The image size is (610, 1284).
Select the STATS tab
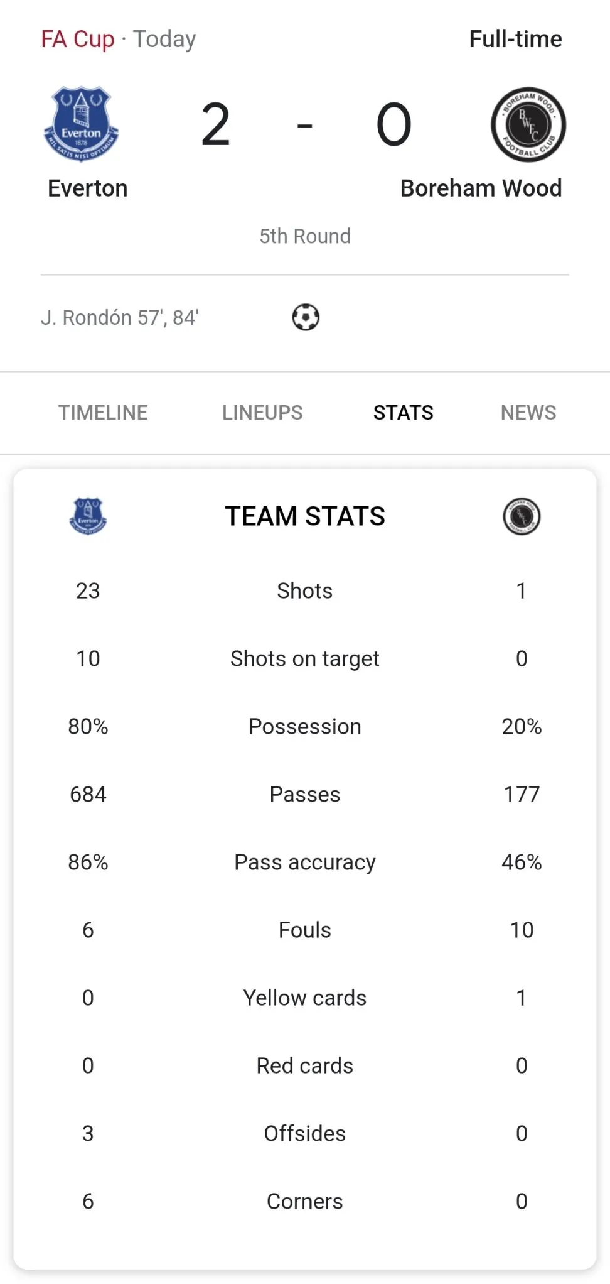tap(403, 413)
